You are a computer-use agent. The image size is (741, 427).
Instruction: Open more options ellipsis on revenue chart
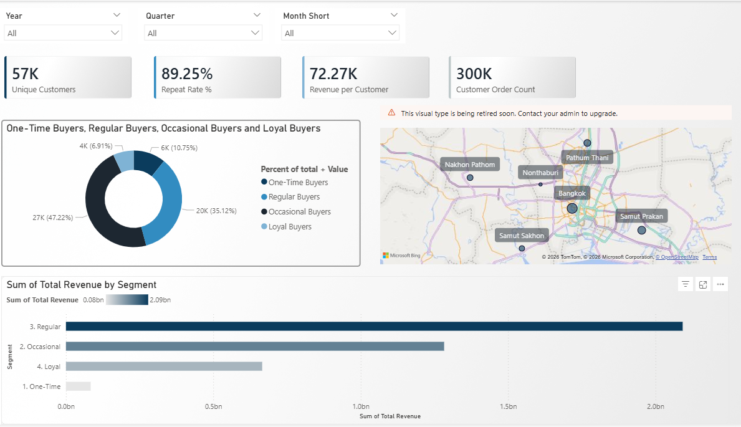click(720, 284)
